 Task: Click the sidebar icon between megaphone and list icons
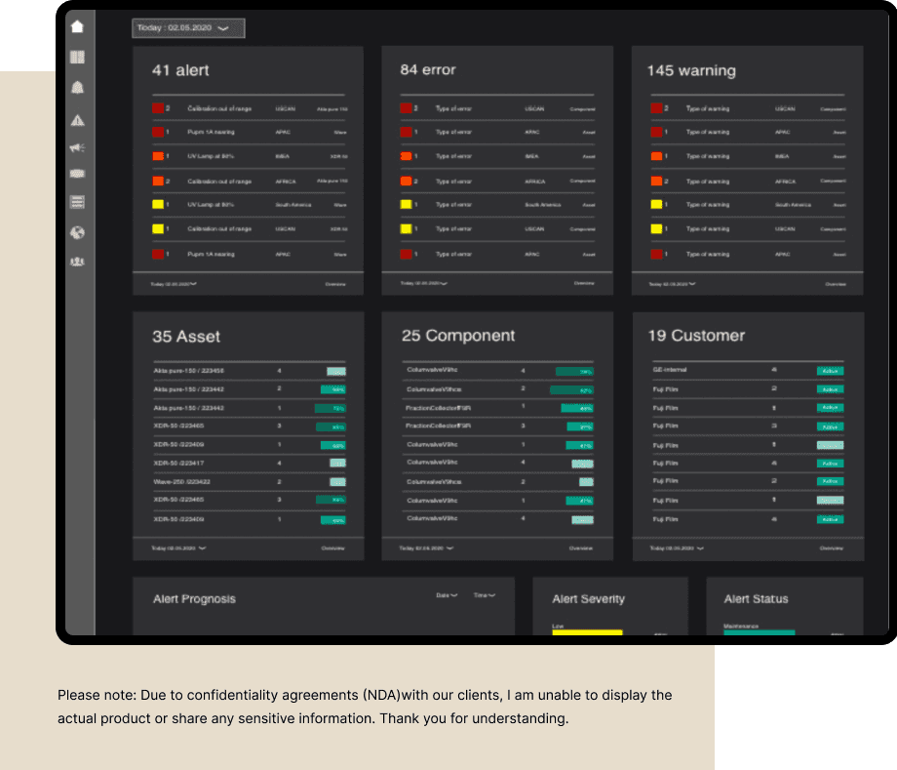pos(77,174)
